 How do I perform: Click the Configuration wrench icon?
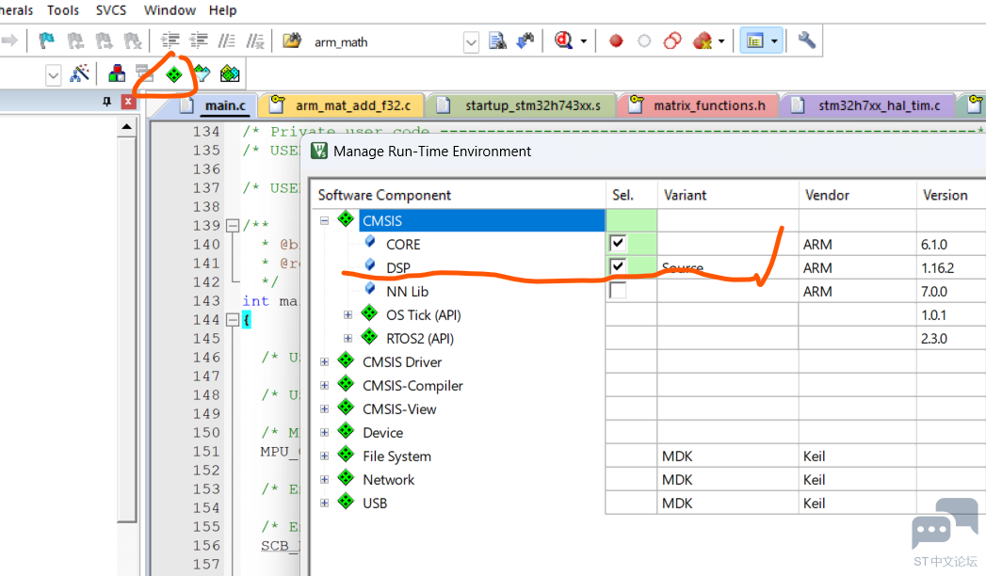click(x=806, y=40)
